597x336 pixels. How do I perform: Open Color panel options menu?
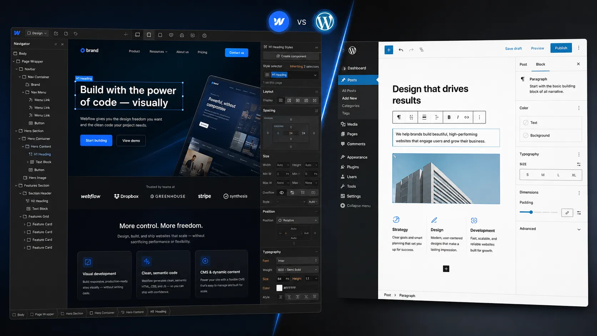coord(579,108)
